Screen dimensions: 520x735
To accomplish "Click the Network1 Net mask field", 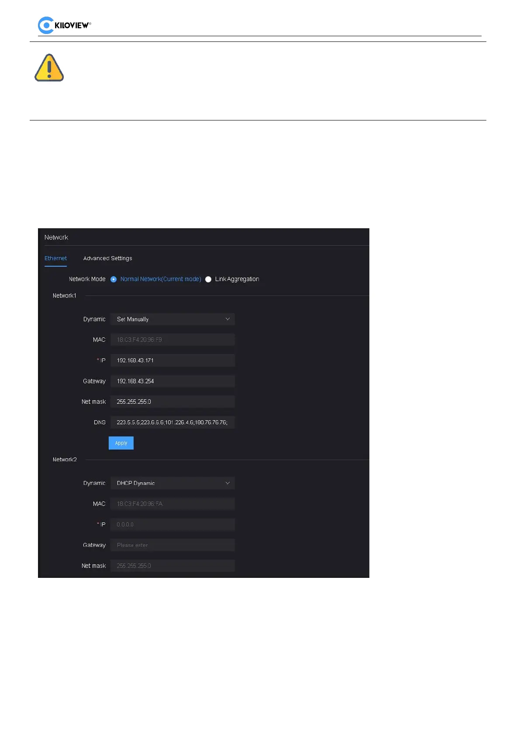I will 172,402.
